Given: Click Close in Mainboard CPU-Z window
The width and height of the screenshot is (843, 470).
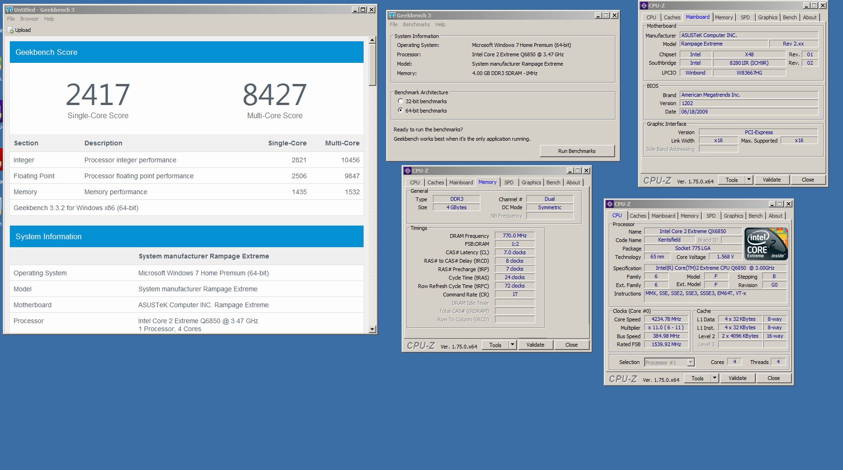Looking at the screenshot, I should tap(808, 180).
